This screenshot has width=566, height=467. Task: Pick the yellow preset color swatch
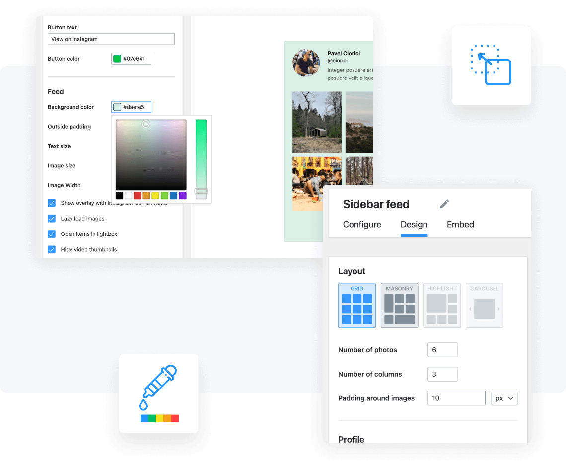click(x=155, y=195)
